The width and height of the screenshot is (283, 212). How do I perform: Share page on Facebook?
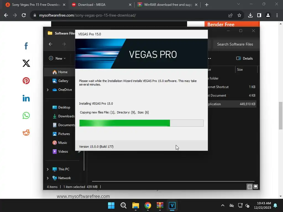26,46
